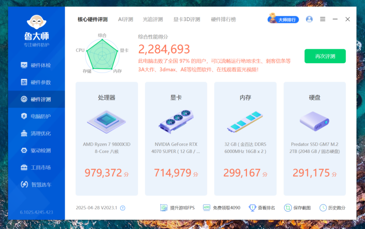The width and height of the screenshot is (365, 229).
Task: Click the 979,372 processor score
Action: [103, 173]
